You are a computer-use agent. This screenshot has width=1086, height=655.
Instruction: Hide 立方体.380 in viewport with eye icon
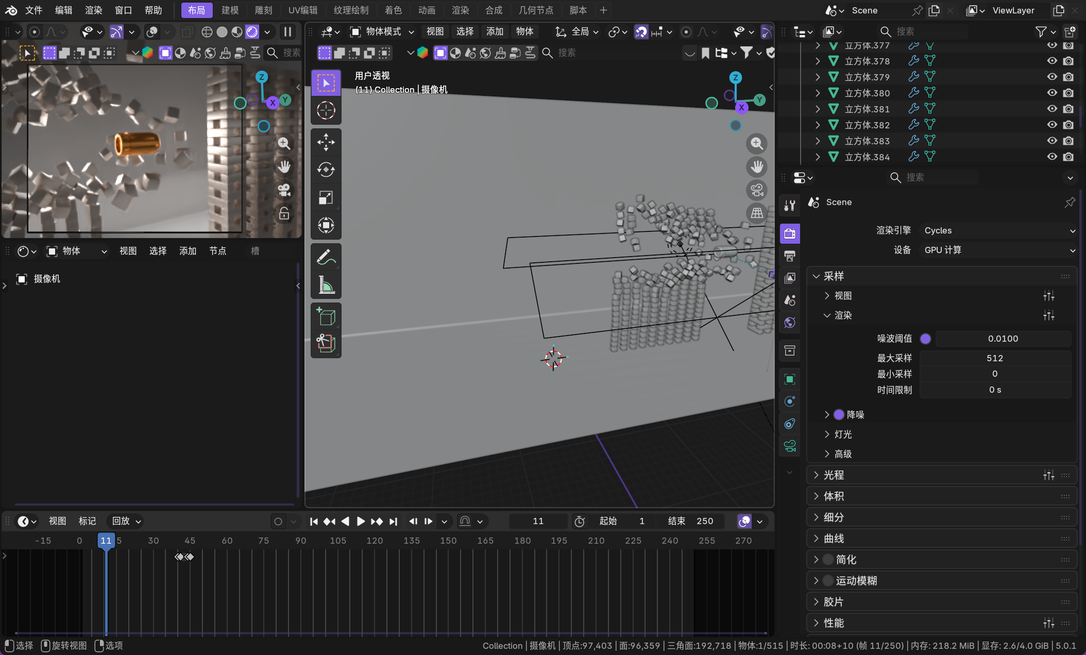[x=1051, y=93]
